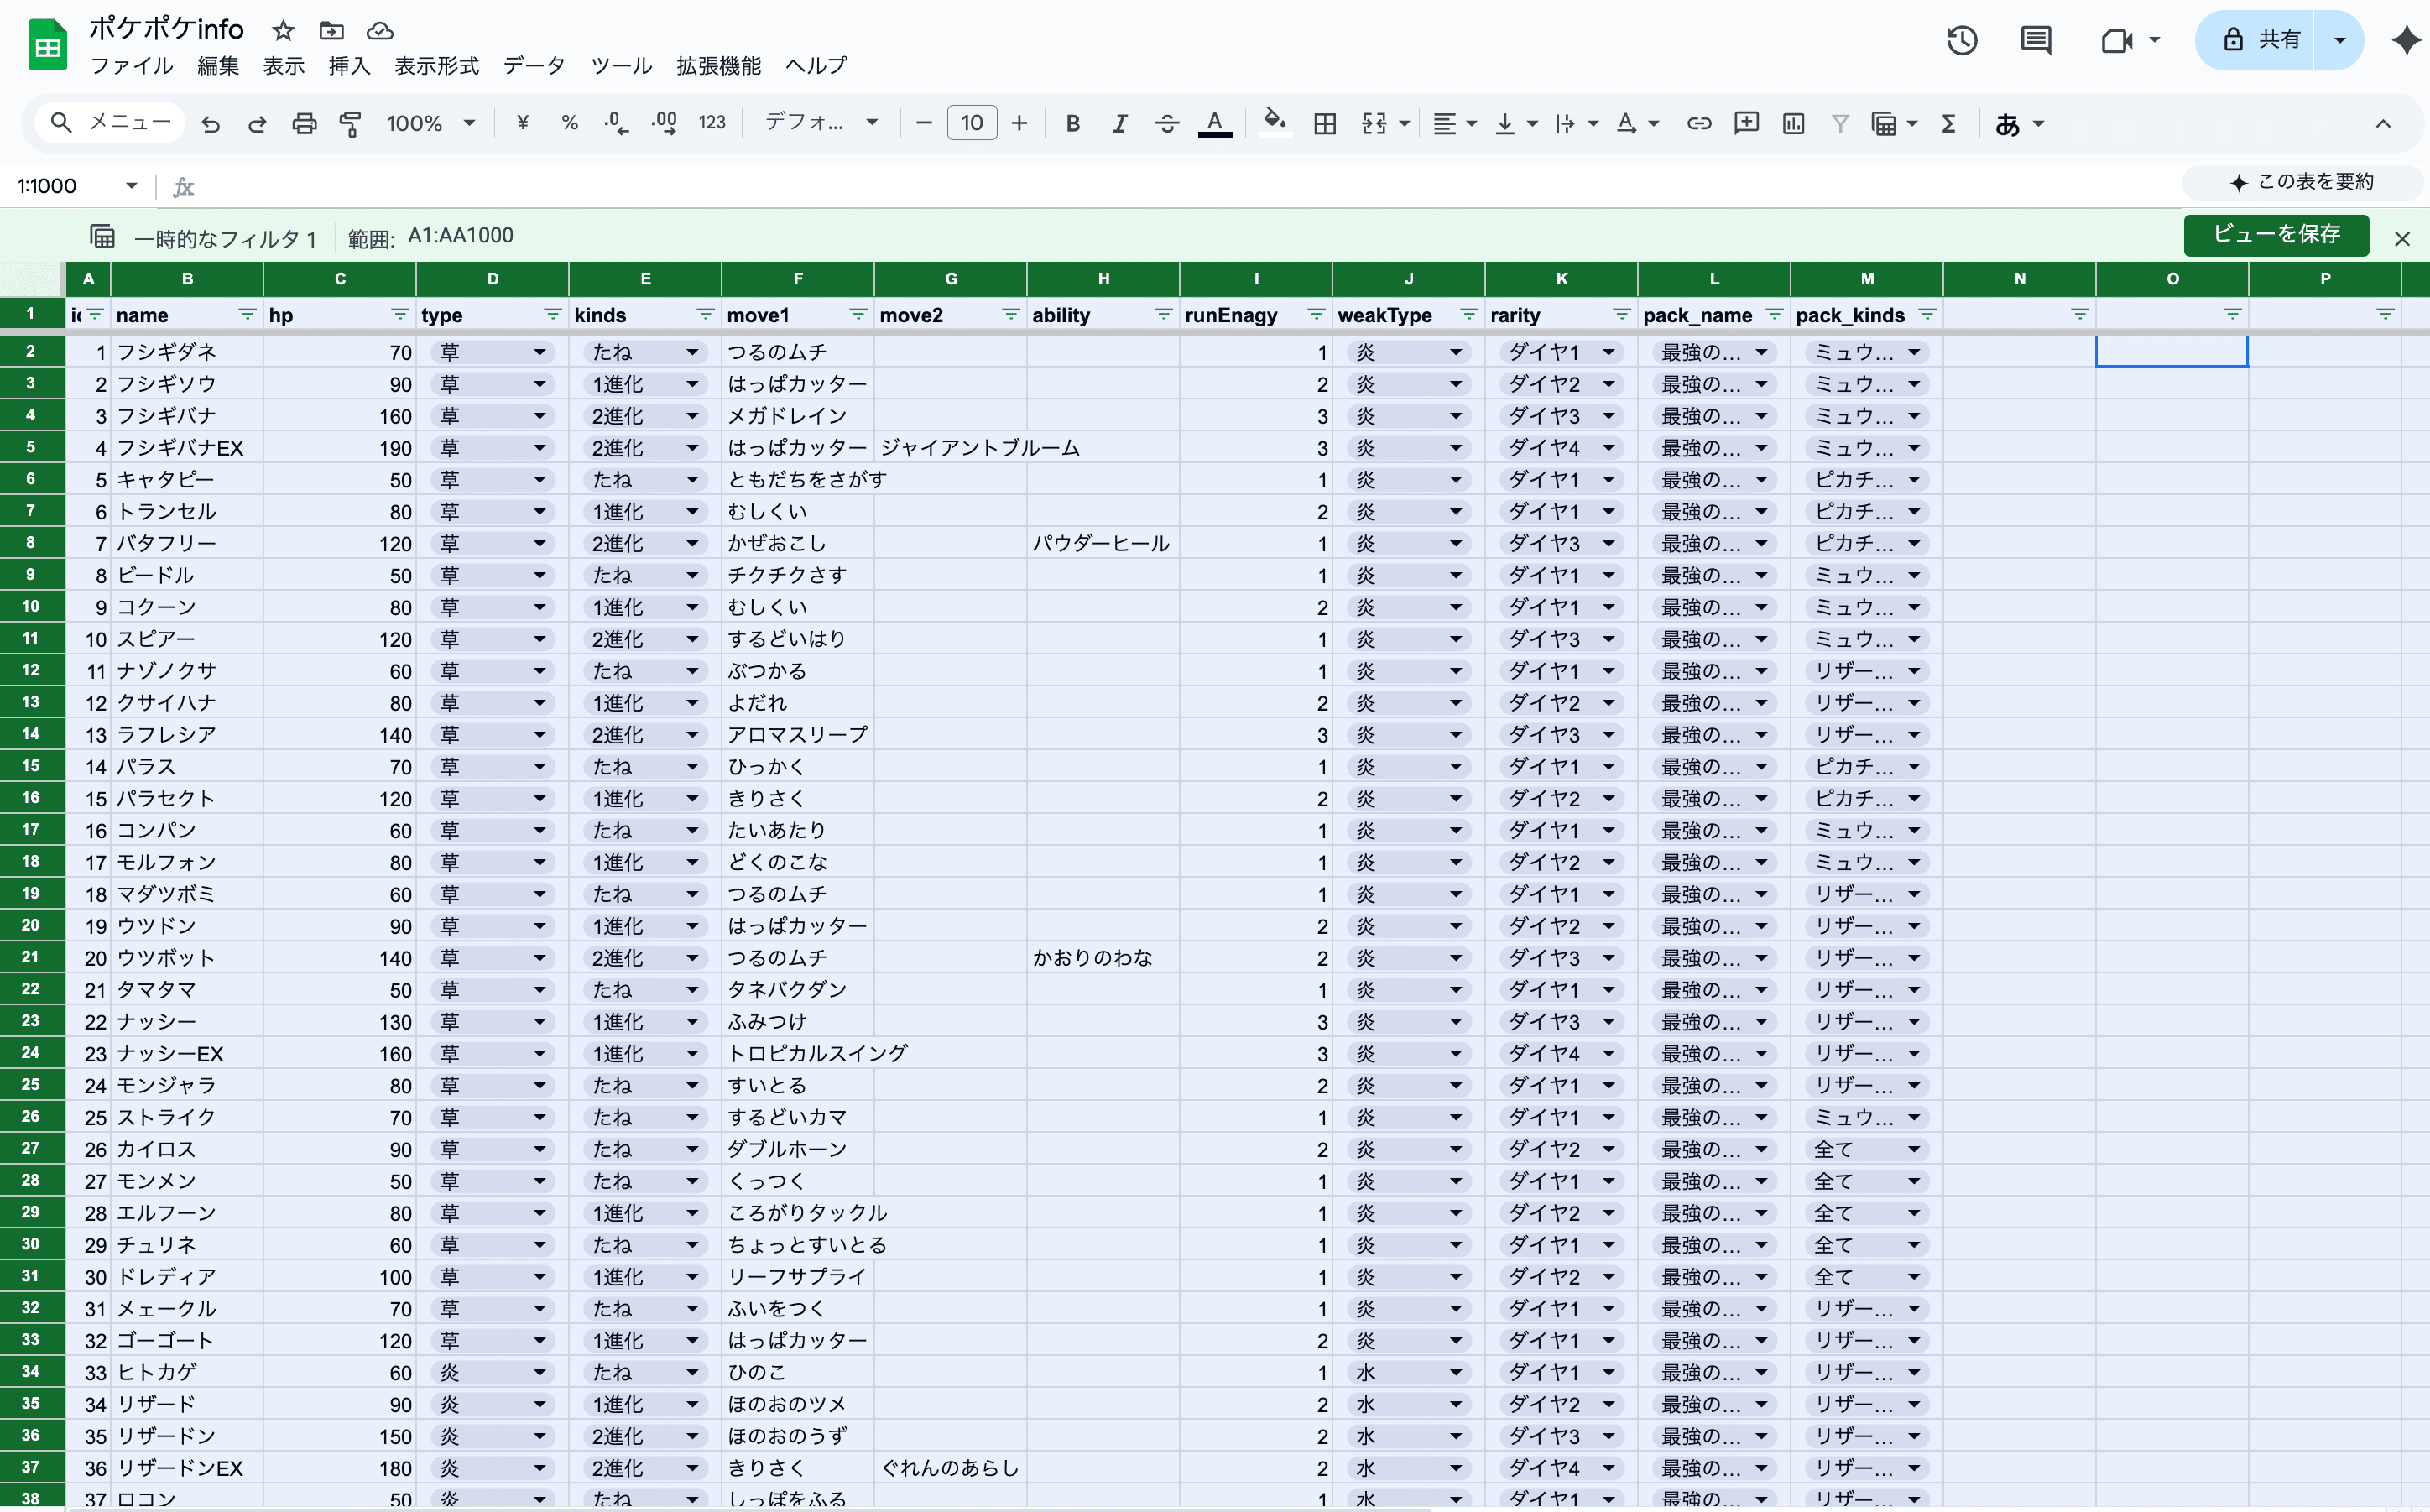Increase decimal places
Screen dimensions: 2430x1512
pos(664,123)
